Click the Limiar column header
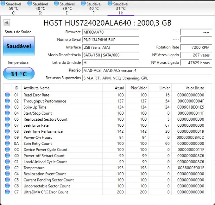 coord(160,88)
